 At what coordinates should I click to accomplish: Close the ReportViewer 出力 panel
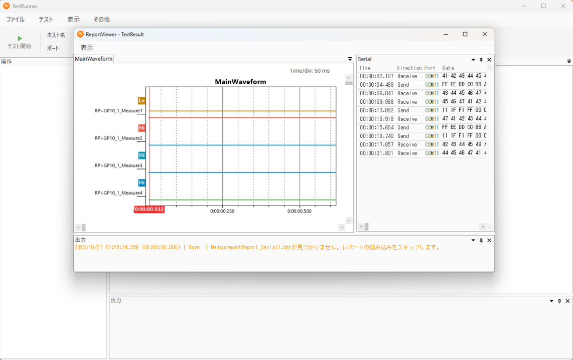tap(489, 240)
